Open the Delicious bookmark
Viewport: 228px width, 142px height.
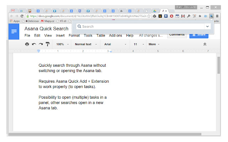point(30,21)
